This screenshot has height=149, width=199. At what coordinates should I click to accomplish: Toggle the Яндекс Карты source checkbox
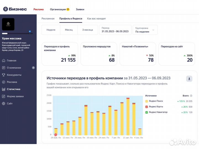(x=146, y=107)
